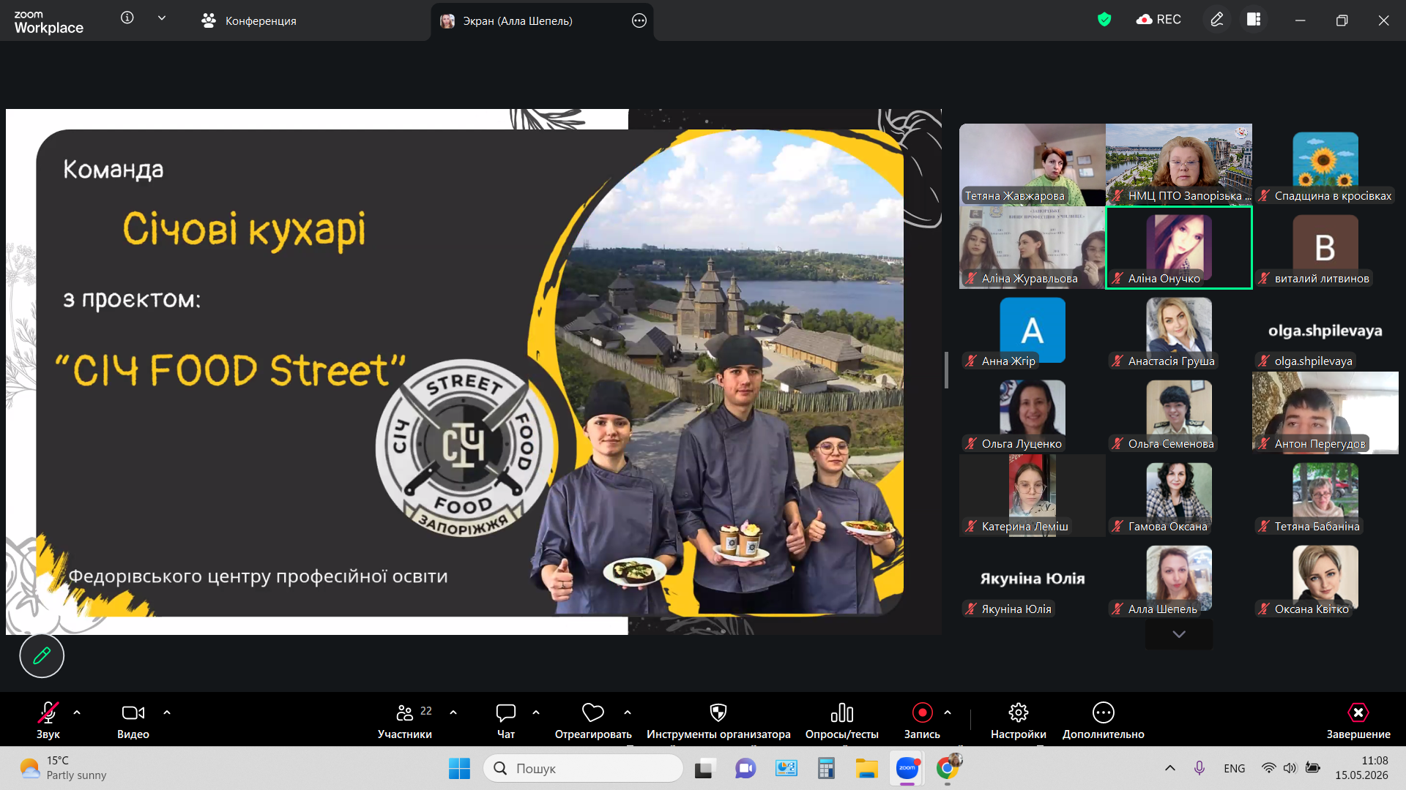1406x790 pixels.
Task: Open shared screen tab options ellipsis
Action: (x=639, y=20)
